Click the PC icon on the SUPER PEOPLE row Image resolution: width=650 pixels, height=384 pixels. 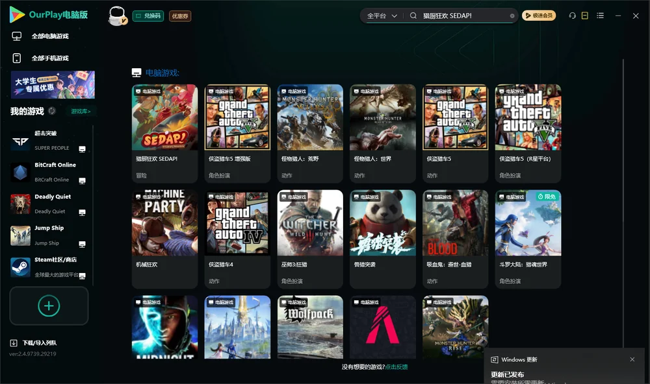tap(82, 149)
